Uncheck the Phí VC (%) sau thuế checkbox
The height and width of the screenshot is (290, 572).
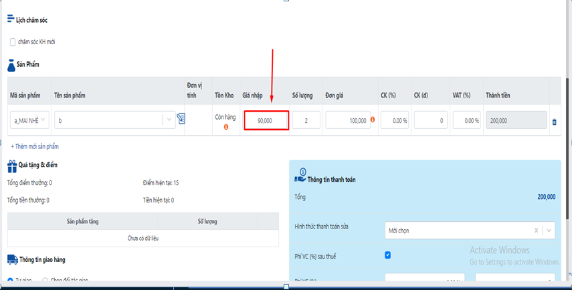[x=388, y=255]
